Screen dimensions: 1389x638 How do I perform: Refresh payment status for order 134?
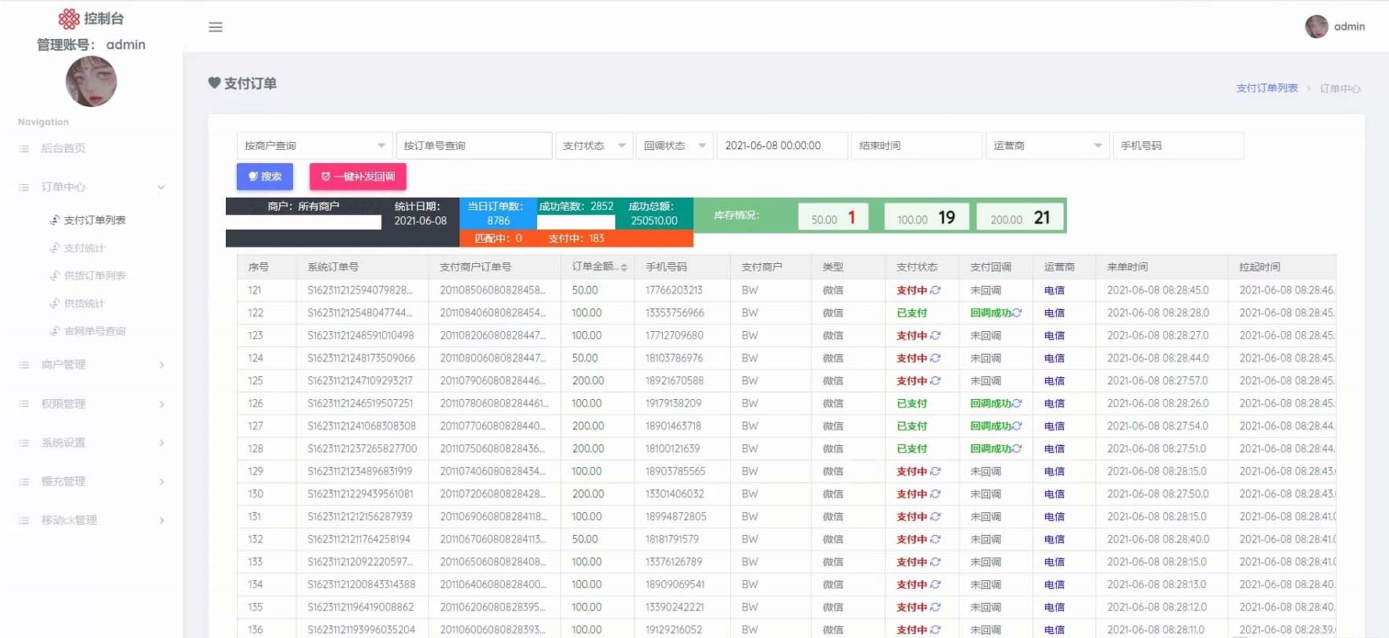click(x=936, y=585)
